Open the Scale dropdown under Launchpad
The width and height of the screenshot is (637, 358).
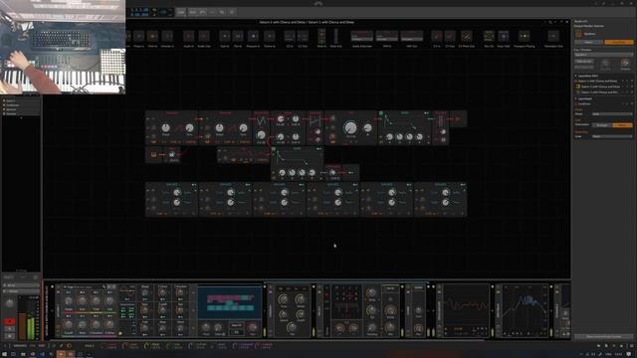tap(612, 137)
